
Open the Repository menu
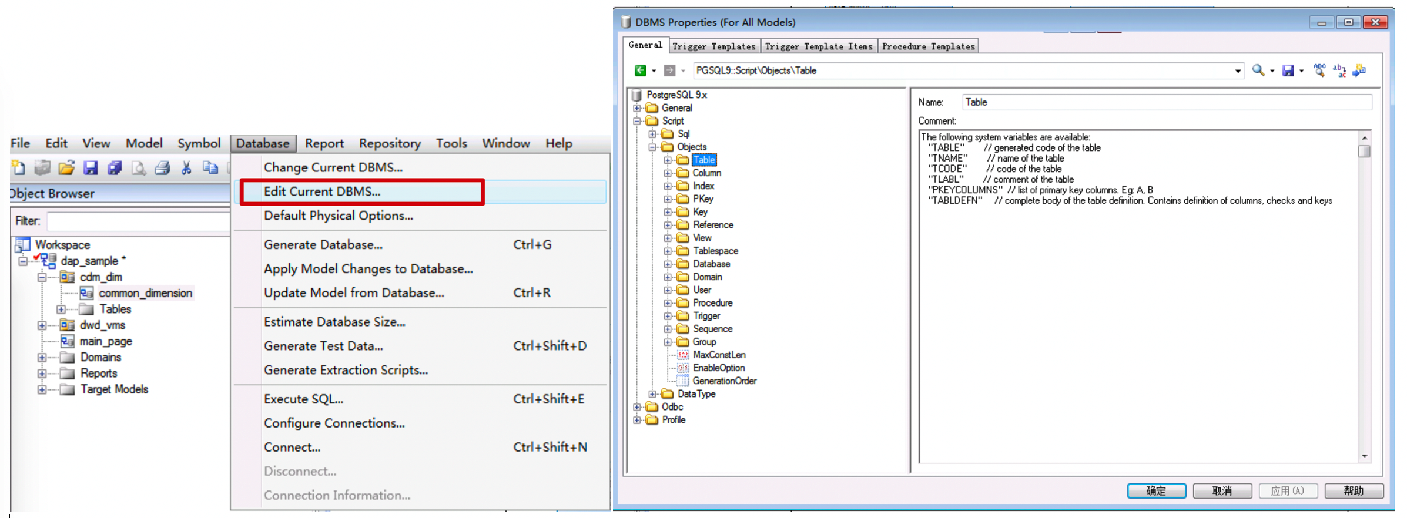pyautogui.click(x=390, y=143)
